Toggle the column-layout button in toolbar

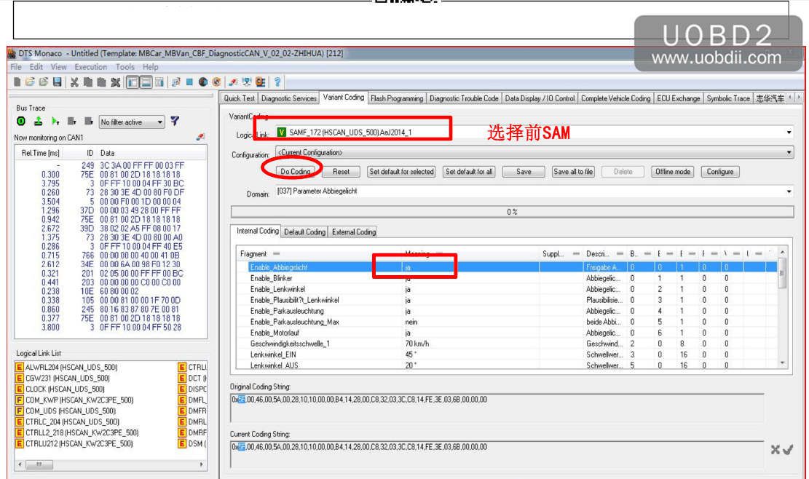[159, 82]
